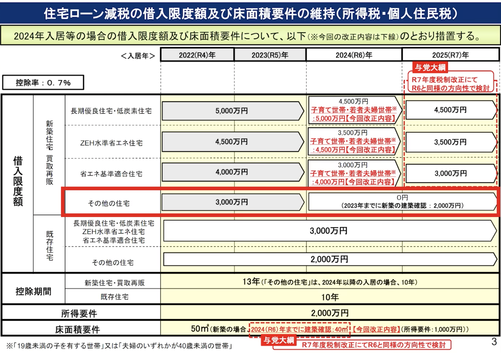
Task: Click the 4,000万円 arrow for 省エネ基準適合住宅
Action: 233,172
